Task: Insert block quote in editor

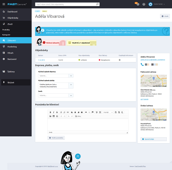Action: coord(68,112)
